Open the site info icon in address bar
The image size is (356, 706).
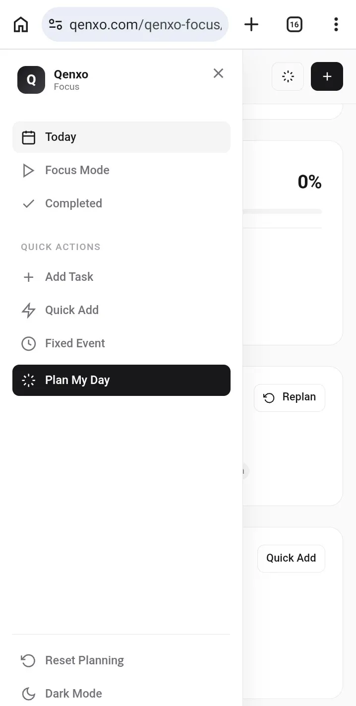[56, 24]
